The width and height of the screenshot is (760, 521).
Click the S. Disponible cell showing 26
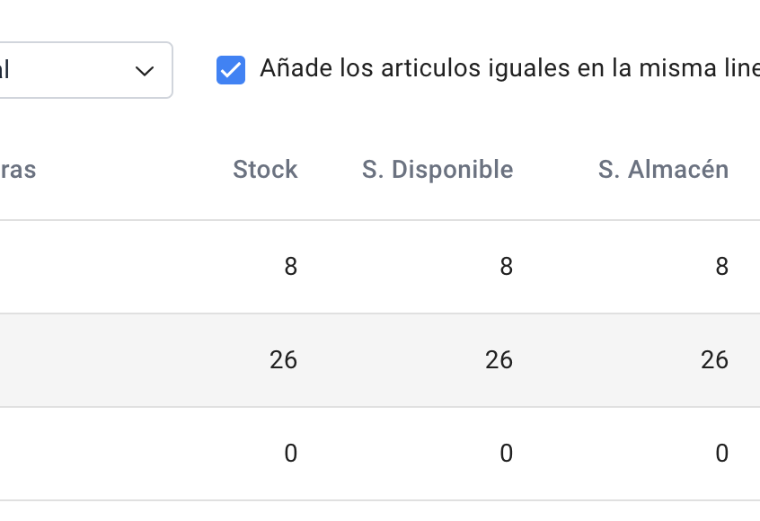click(x=499, y=360)
